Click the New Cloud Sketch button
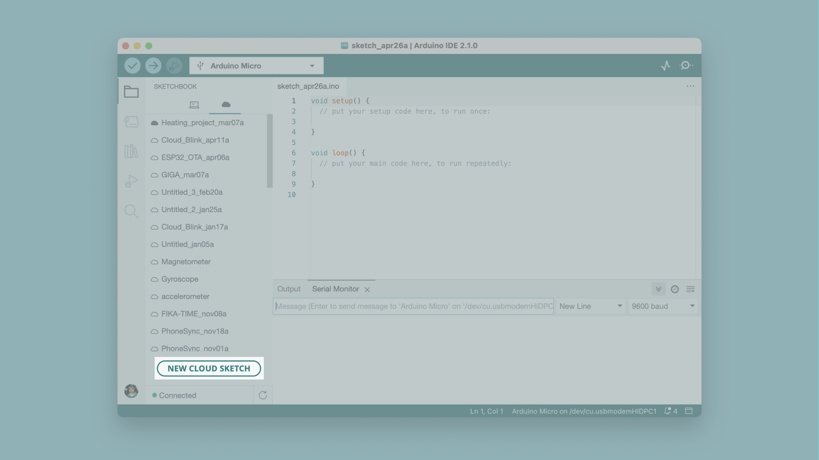 click(x=209, y=368)
